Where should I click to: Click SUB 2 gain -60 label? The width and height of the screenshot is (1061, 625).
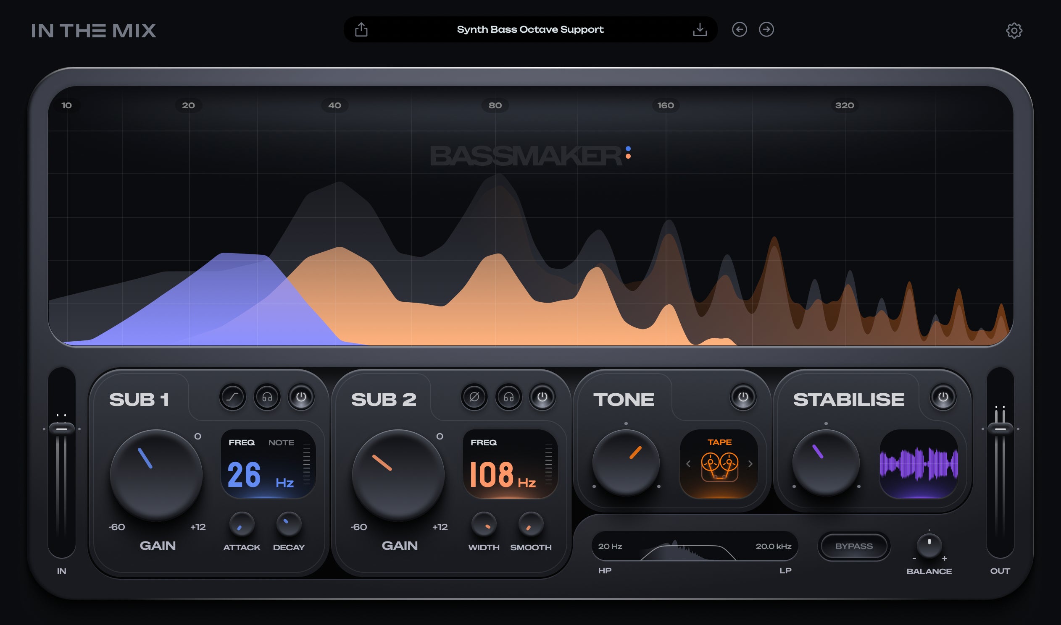[359, 527]
